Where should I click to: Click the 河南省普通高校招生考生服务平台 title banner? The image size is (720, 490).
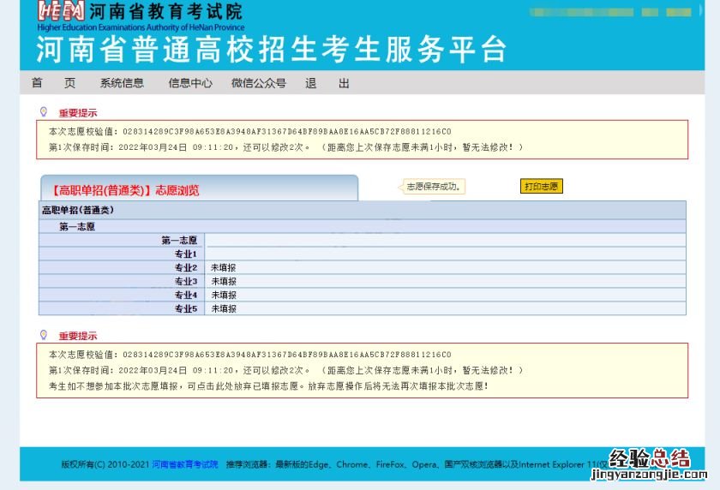(x=271, y=50)
